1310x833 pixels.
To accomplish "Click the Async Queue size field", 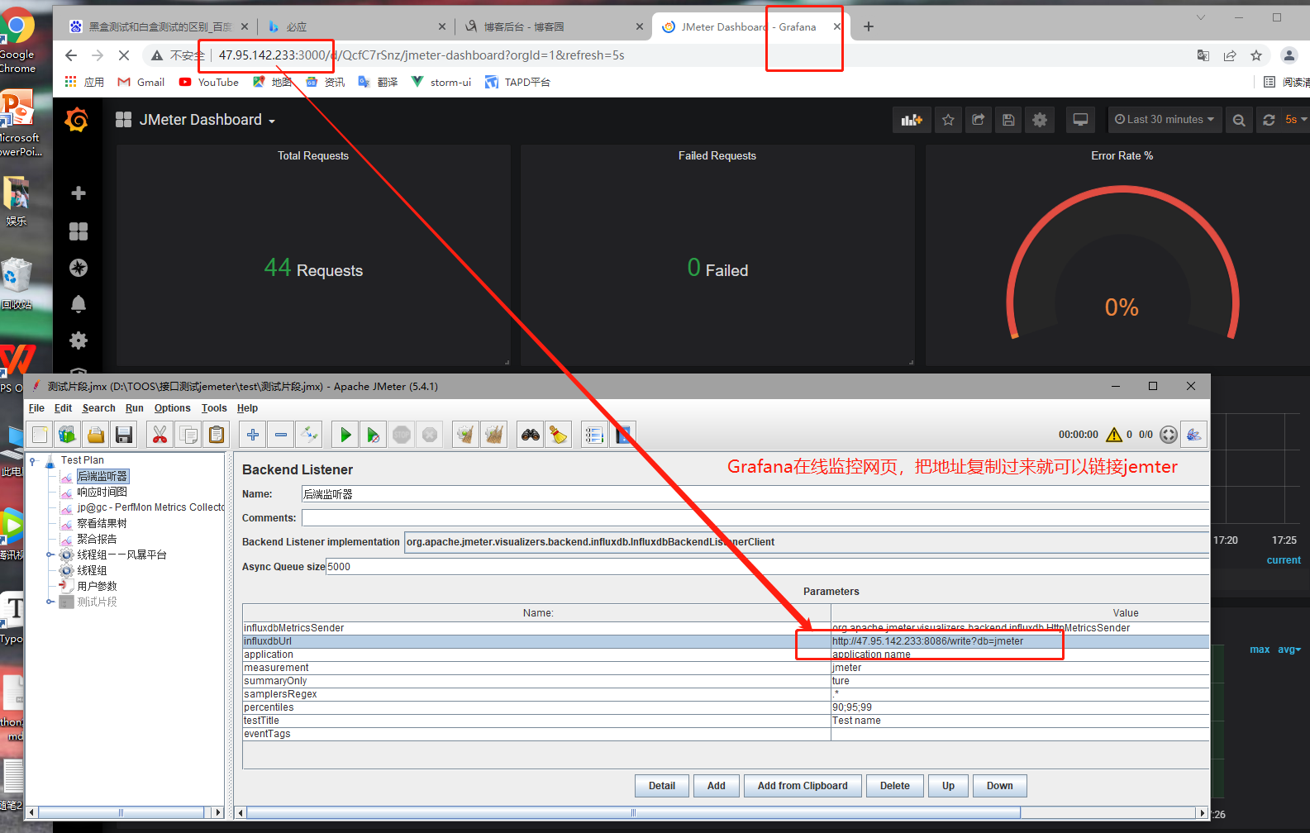I will click(767, 567).
